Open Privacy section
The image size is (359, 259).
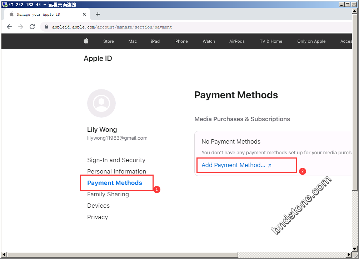pyautogui.click(x=98, y=217)
